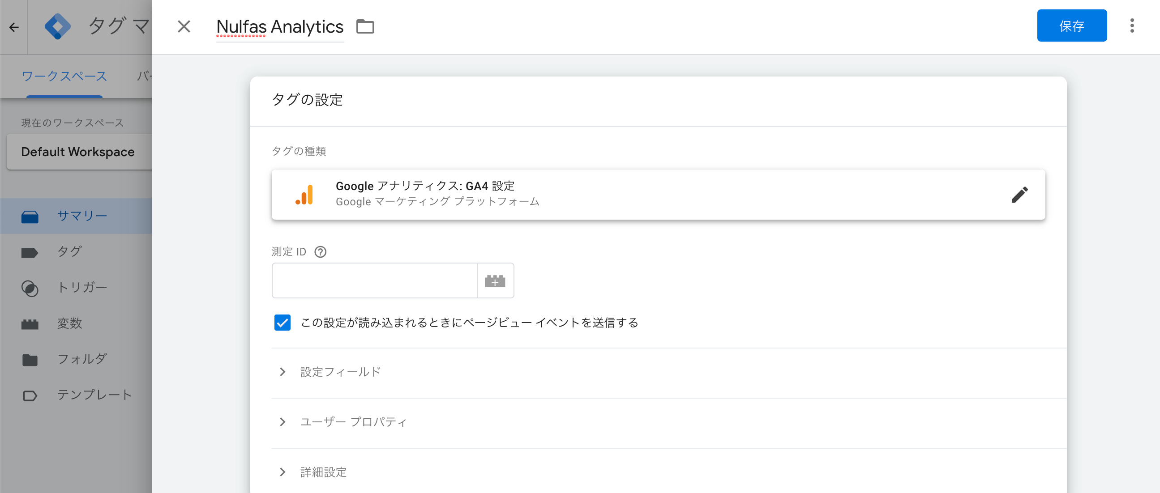Open the three-dot more options menu
This screenshot has width=1160, height=493.
pyautogui.click(x=1132, y=25)
